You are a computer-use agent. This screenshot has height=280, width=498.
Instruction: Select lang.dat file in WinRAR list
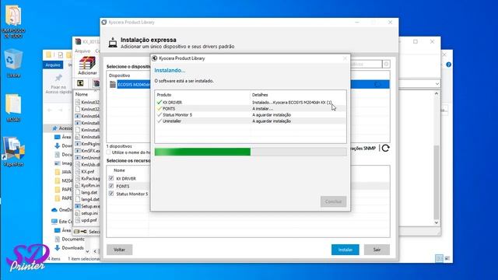point(89,192)
